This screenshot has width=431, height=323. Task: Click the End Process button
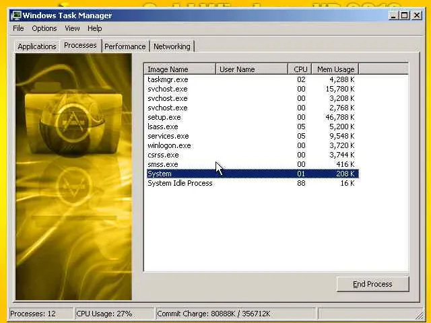click(372, 284)
